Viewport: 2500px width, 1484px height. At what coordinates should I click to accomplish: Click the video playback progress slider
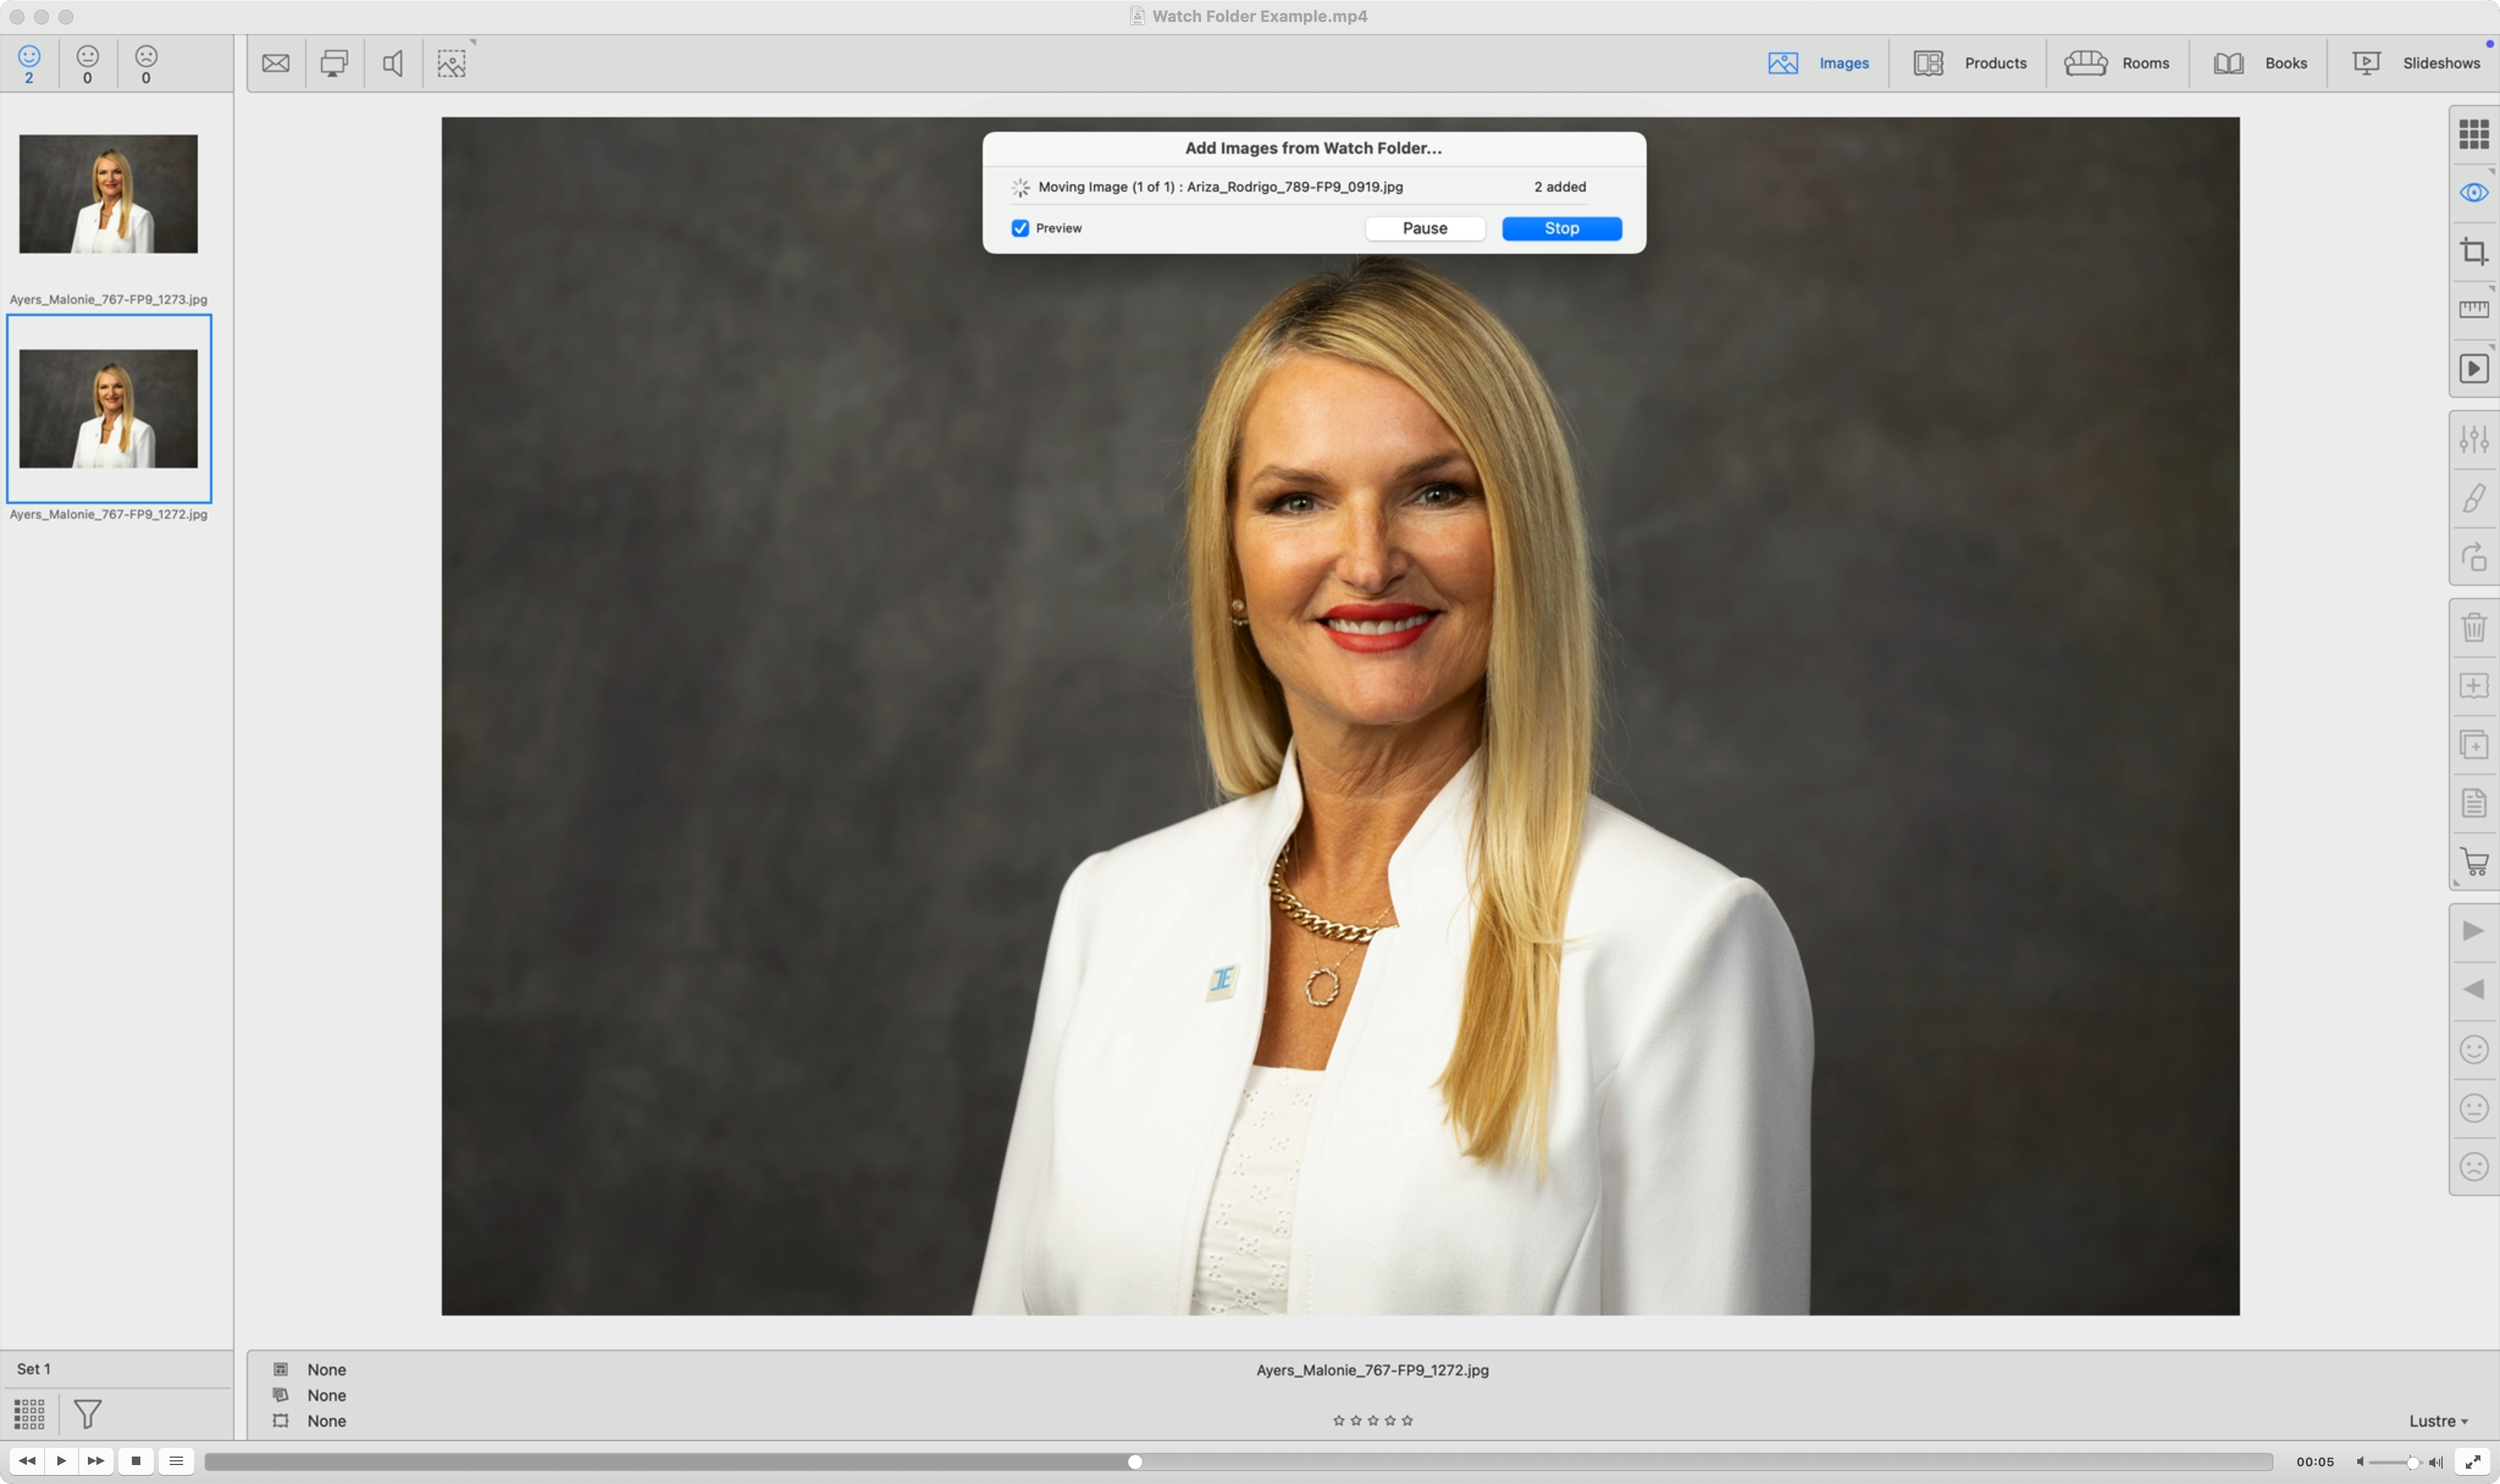pos(1135,1462)
